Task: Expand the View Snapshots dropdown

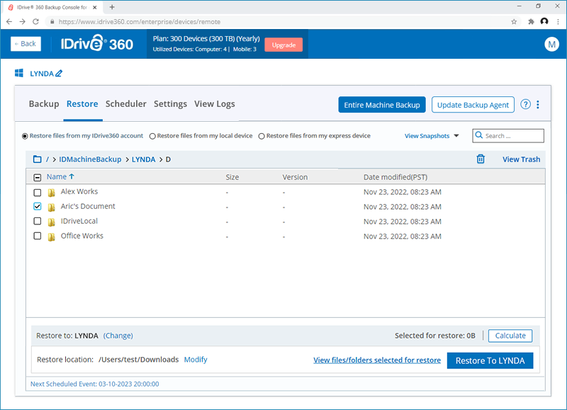Action: click(x=432, y=136)
